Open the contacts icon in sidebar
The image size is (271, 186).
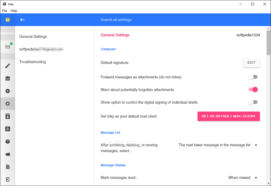point(8,116)
